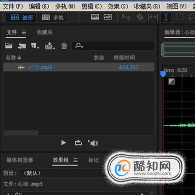The image size is (195, 195).
Task: Select the .mp3 file row
Action: click(78, 67)
